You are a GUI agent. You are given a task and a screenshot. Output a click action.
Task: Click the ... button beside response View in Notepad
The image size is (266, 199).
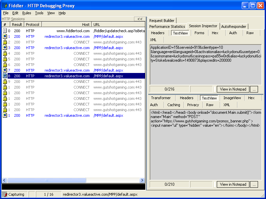click(254, 184)
